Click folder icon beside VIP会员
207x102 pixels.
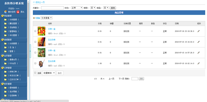click(x=5, y=64)
